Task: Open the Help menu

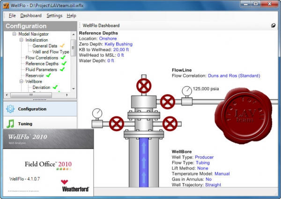Action: pos(71,15)
